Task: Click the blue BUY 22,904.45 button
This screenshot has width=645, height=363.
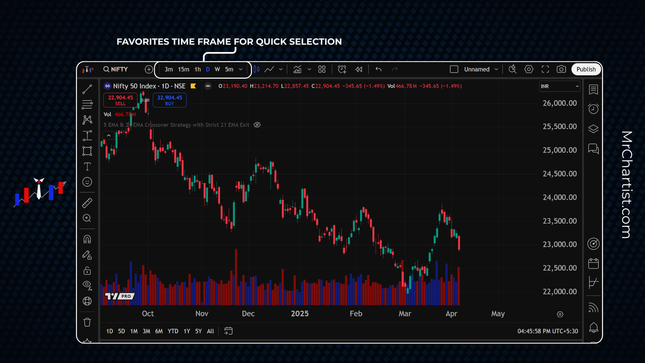Action: coord(170,100)
